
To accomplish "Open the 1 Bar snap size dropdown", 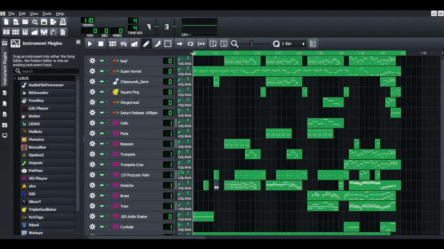I will (293, 44).
